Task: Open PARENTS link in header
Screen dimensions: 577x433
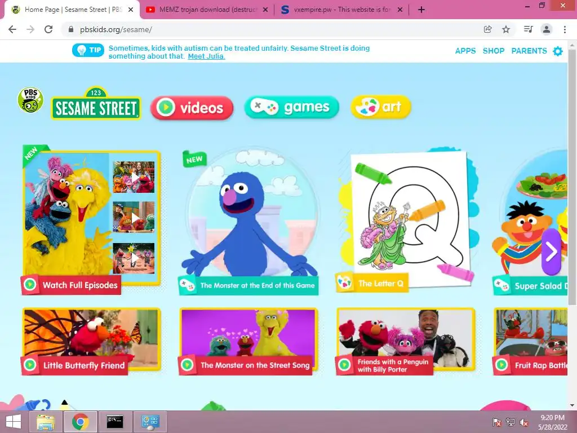Action: 529,51
